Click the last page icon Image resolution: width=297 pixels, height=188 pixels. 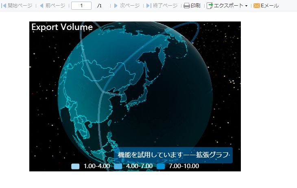tap(149, 6)
